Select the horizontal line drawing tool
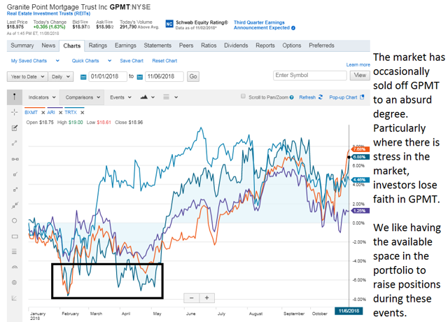Viewport: 448px width, 322px height. (15, 159)
